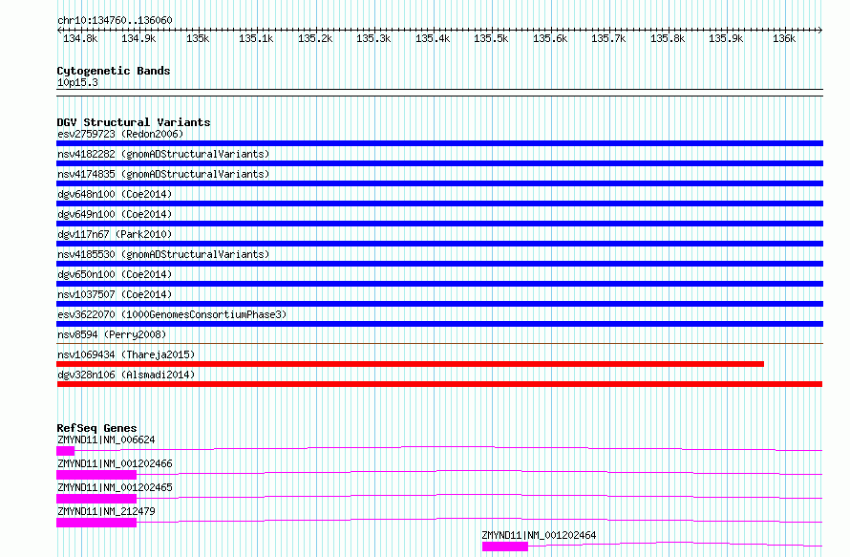
Task: Click the 135.7k ruler tick label
Action: point(608,38)
